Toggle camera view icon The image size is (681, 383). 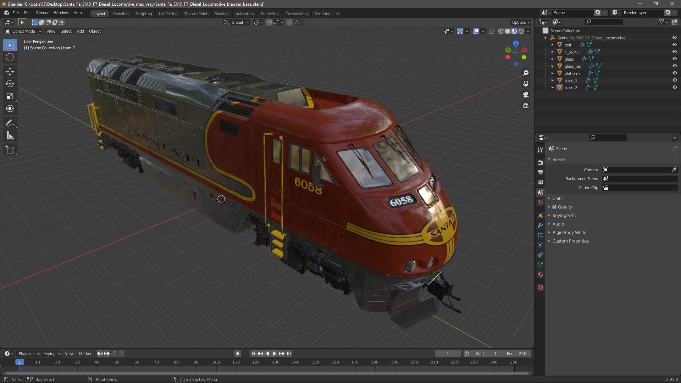(x=526, y=95)
